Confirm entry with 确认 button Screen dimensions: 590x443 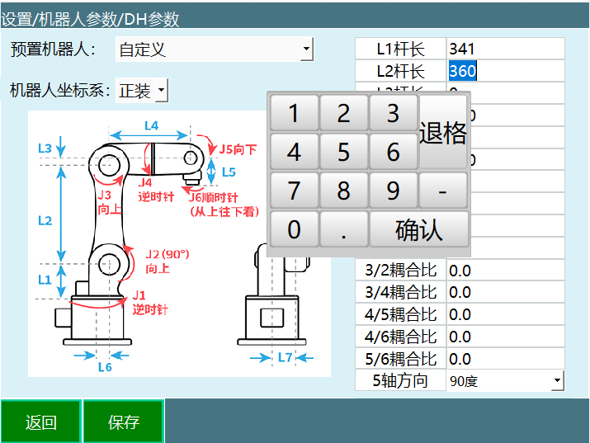(419, 229)
